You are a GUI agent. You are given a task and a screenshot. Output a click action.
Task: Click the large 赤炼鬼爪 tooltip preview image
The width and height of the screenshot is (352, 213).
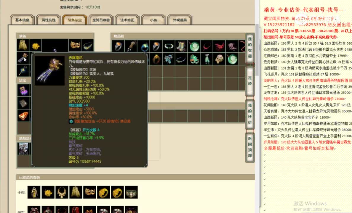click(50, 71)
